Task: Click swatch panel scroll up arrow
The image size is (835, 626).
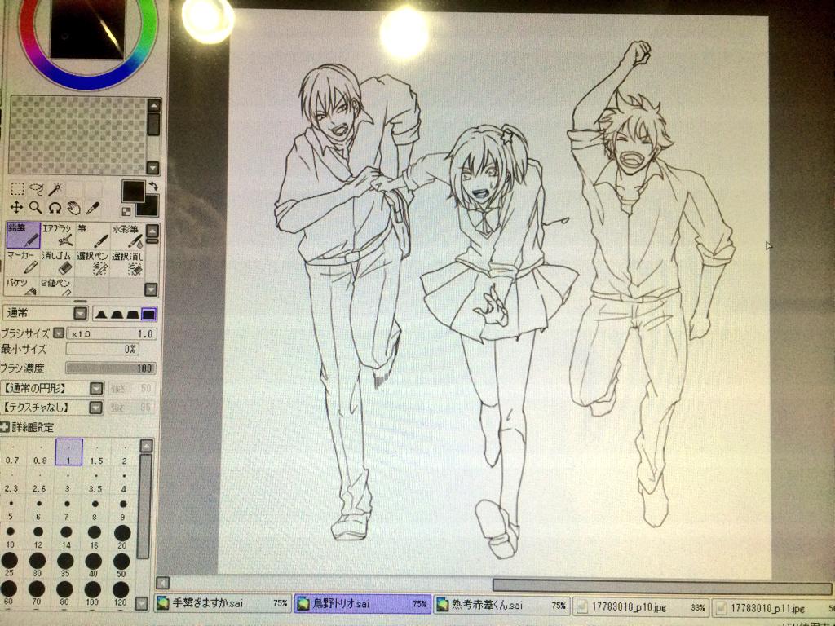Action: [153, 105]
